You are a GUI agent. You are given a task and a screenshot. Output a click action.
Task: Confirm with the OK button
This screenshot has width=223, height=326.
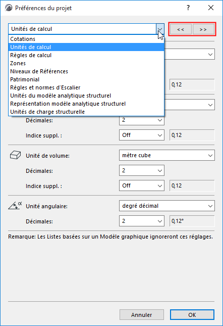(x=192, y=315)
